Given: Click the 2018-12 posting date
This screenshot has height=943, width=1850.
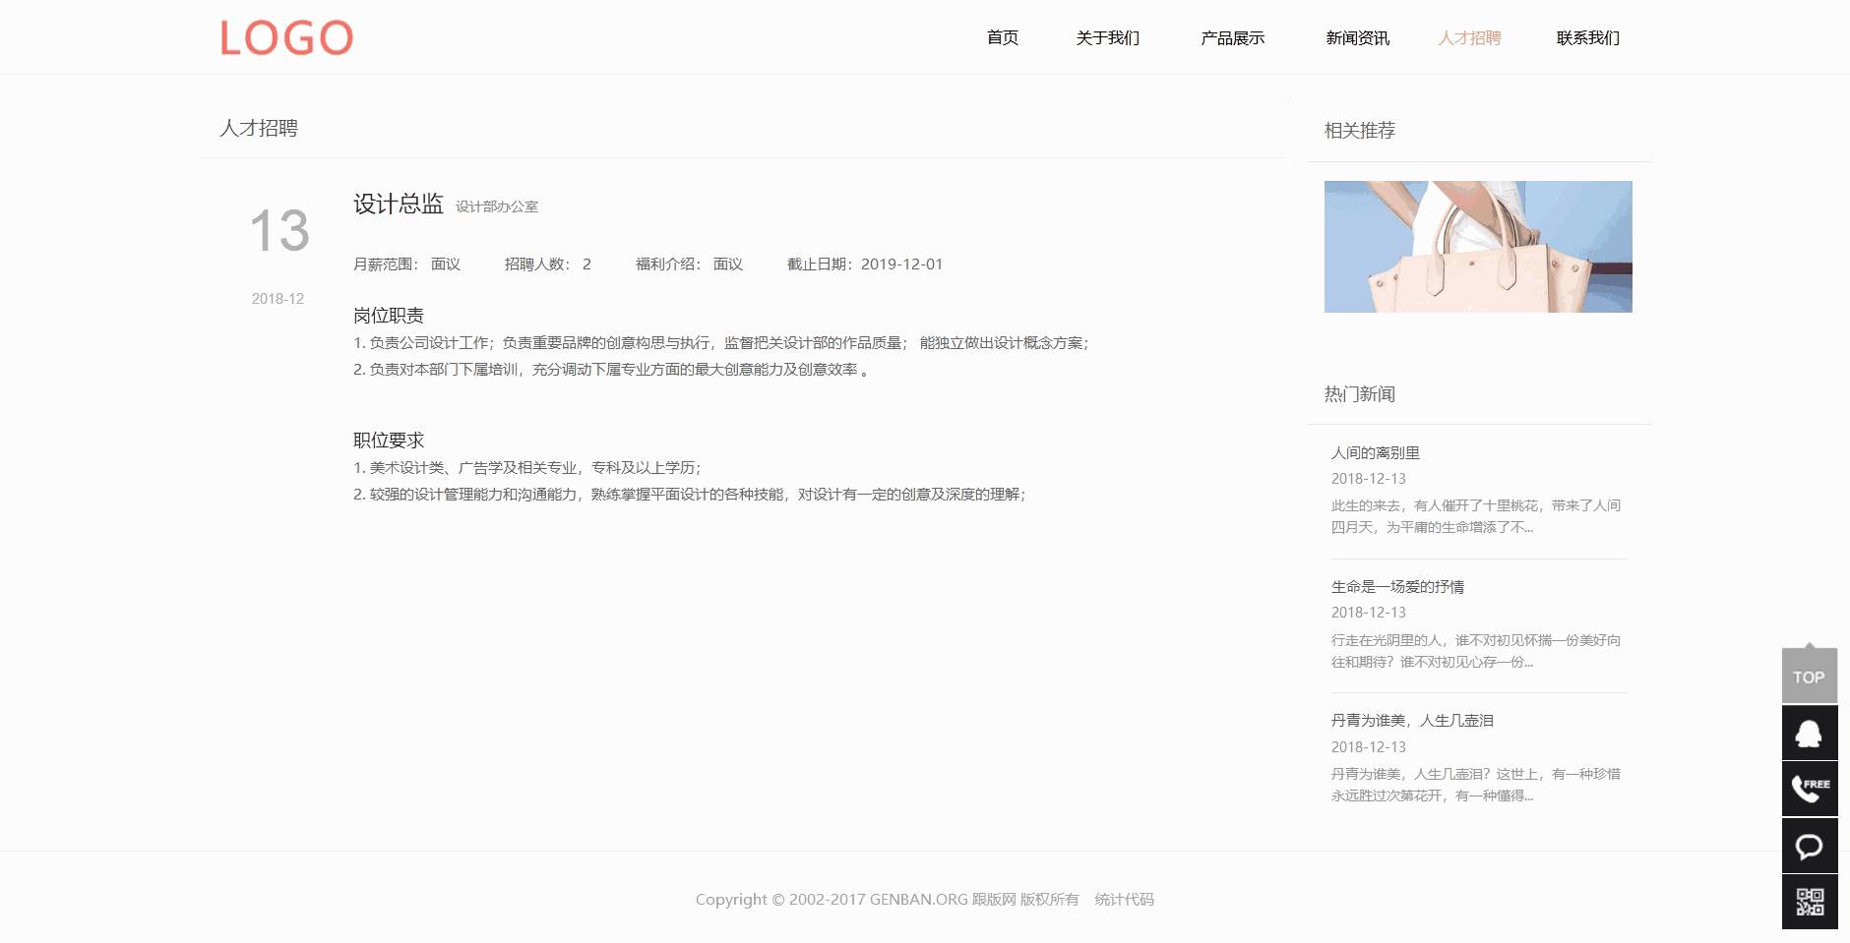Looking at the screenshot, I should tap(277, 299).
